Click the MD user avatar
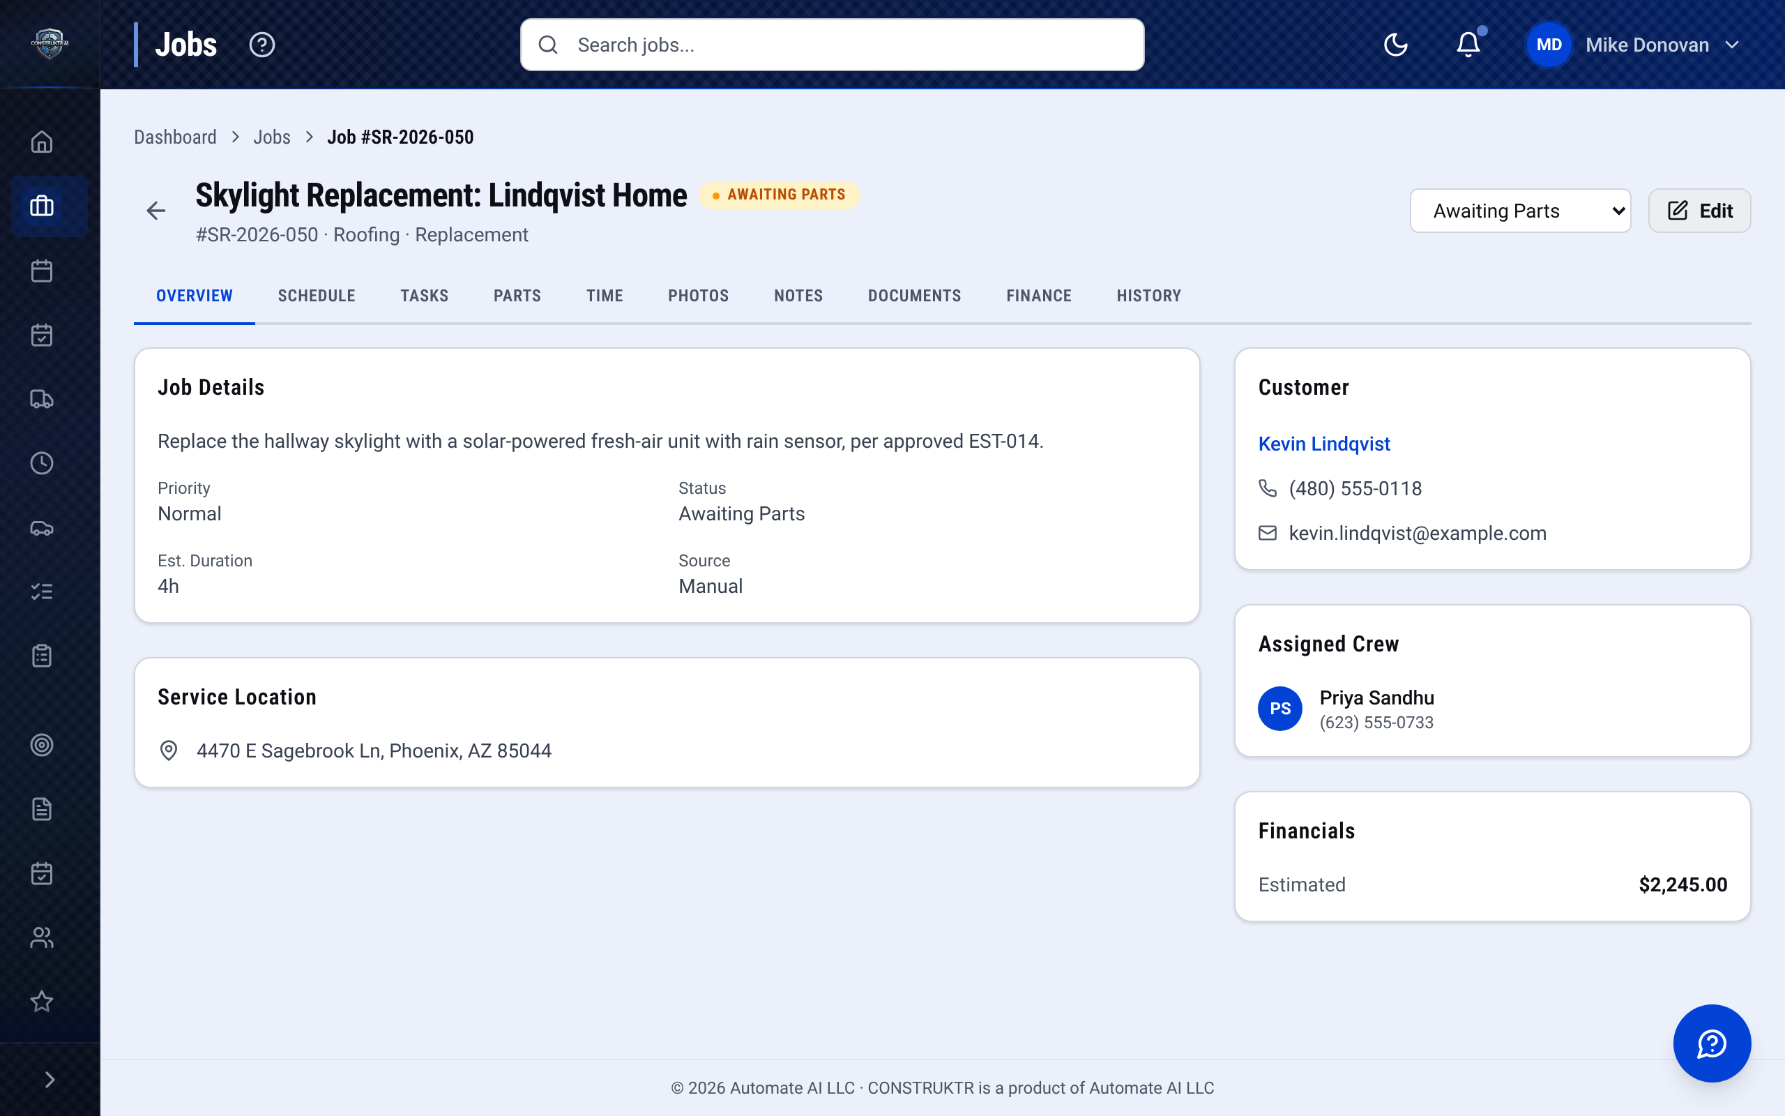The height and width of the screenshot is (1116, 1785). 1549,45
